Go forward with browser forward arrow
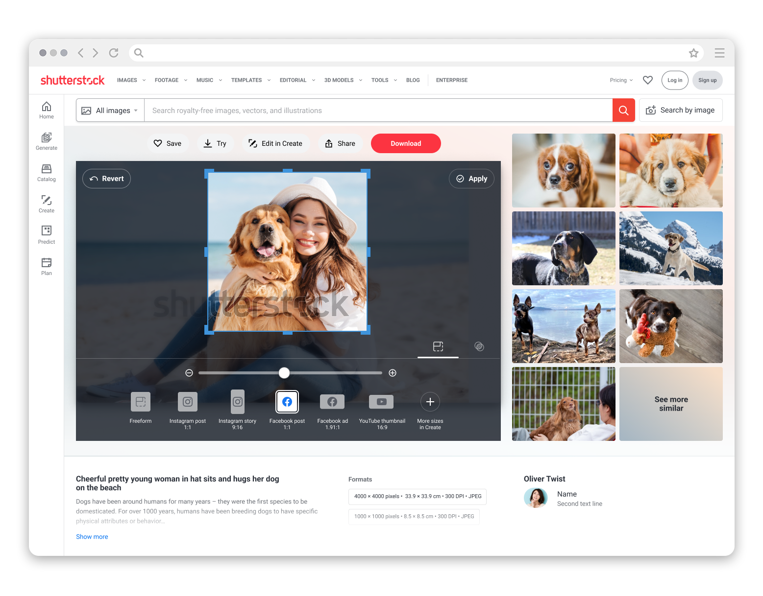Viewport: 763px width, 596px height. (x=96, y=53)
